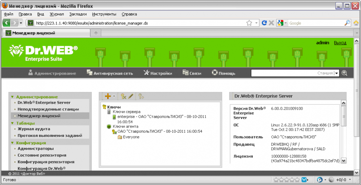361x185 pixels.
Task: Open the Администрирование main menu
Action: (52, 74)
